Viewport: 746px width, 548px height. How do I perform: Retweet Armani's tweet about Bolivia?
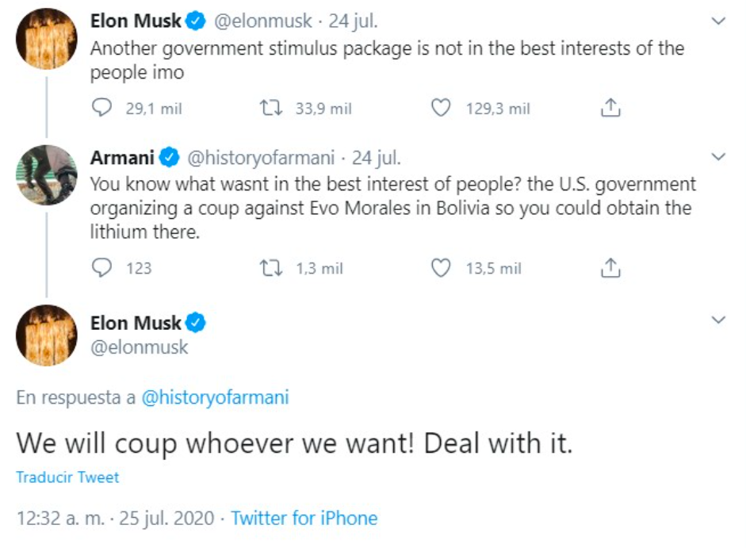[271, 268]
